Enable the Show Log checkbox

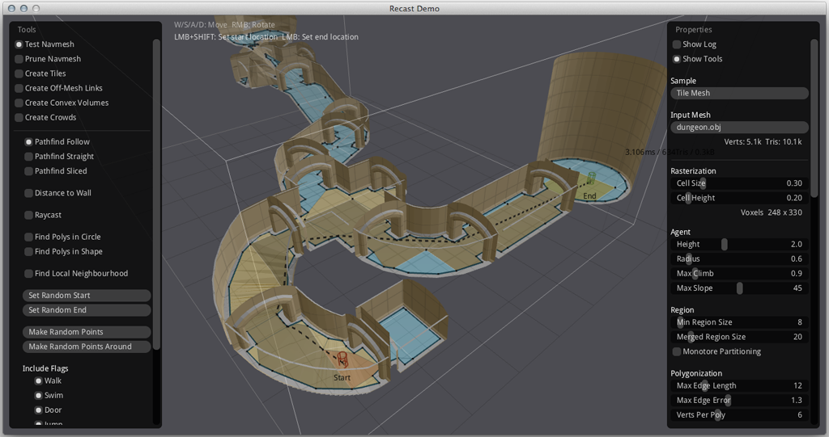pyautogui.click(x=677, y=44)
